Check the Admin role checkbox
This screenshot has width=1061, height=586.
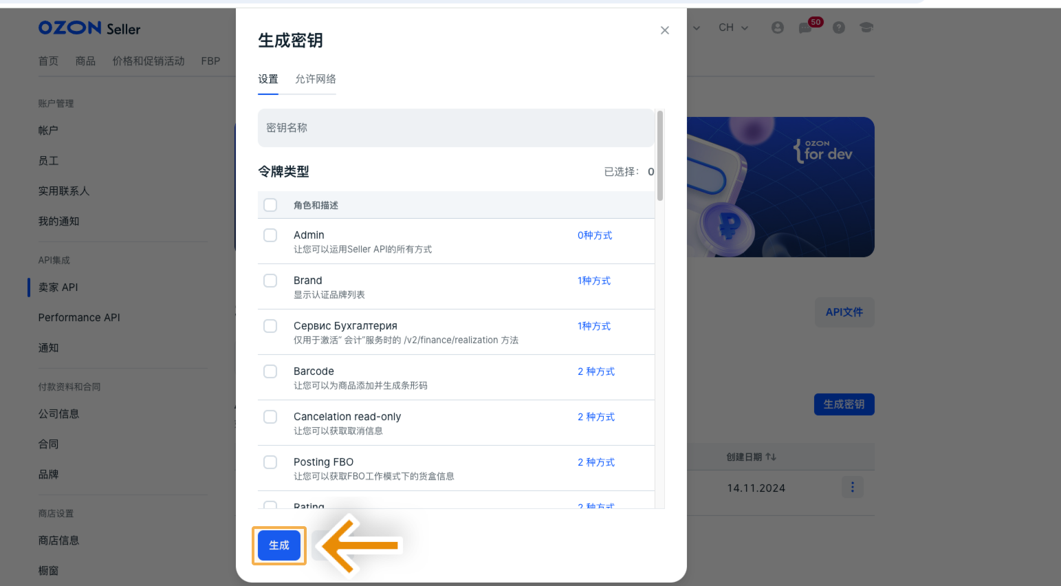(x=270, y=235)
